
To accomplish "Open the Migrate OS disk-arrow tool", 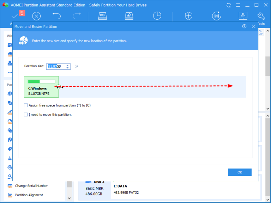I will (102, 16).
